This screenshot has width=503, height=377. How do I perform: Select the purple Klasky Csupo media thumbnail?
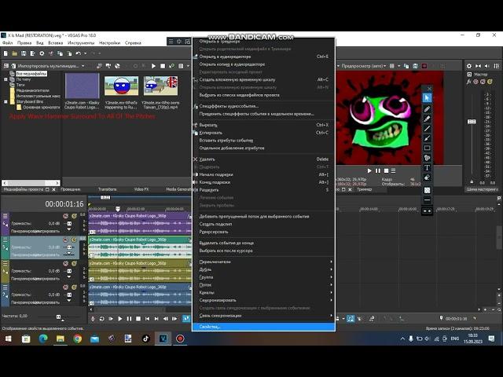click(x=82, y=86)
